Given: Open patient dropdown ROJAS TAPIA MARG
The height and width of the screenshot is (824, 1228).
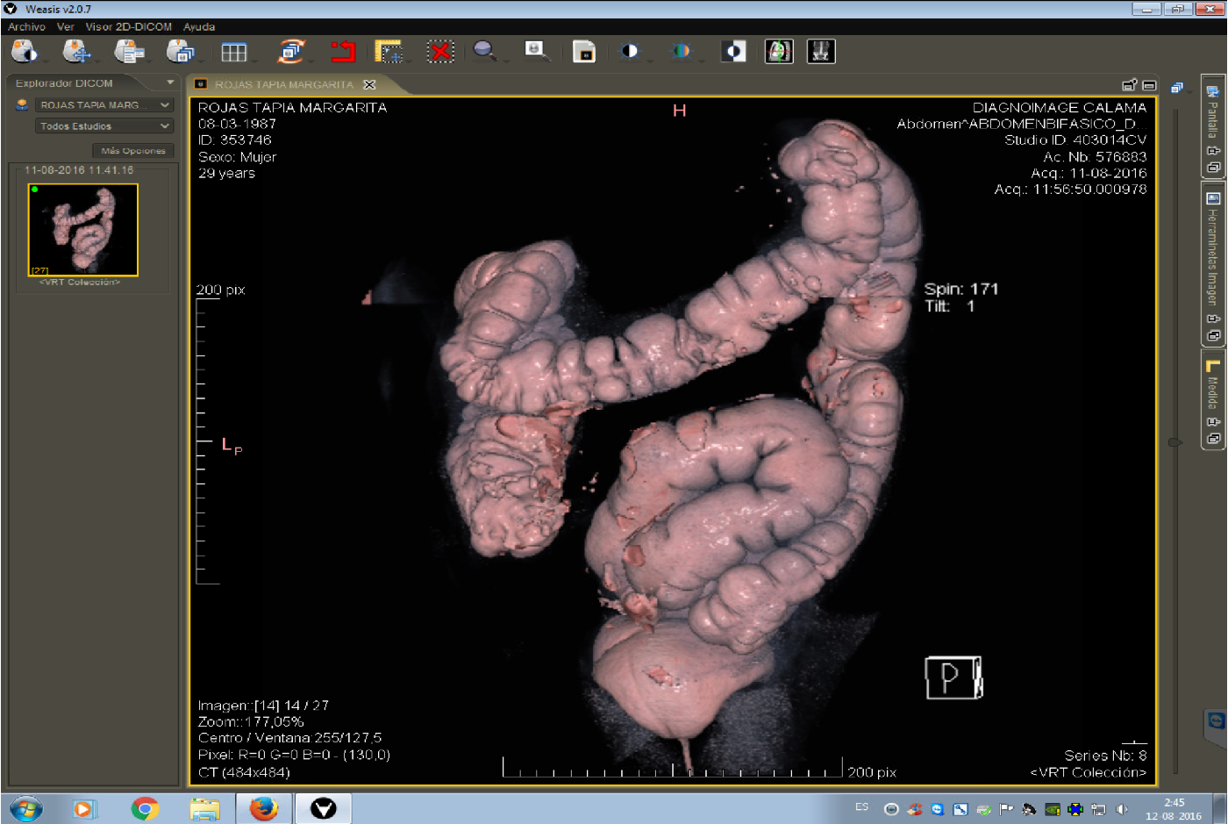Looking at the screenshot, I should 104,105.
